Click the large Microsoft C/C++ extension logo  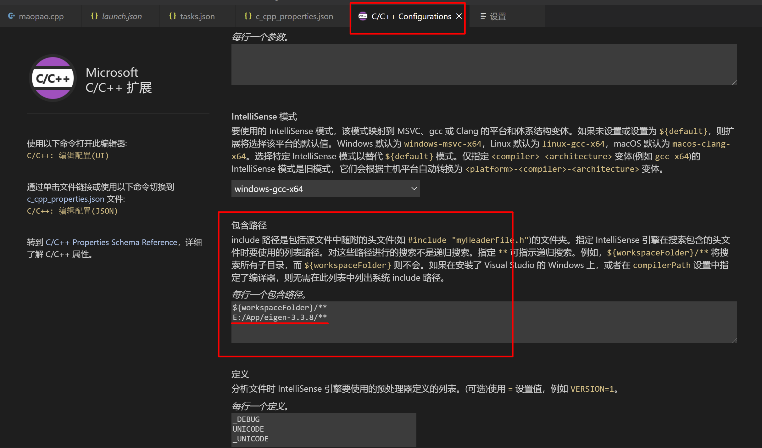53,78
